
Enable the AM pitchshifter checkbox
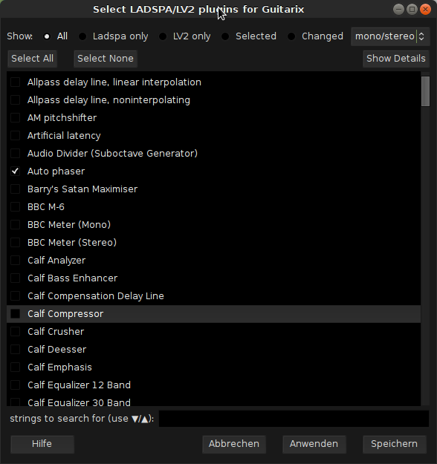(x=15, y=117)
